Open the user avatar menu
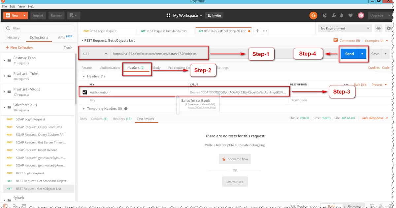This screenshot has height=208, width=396. (361, 15)
